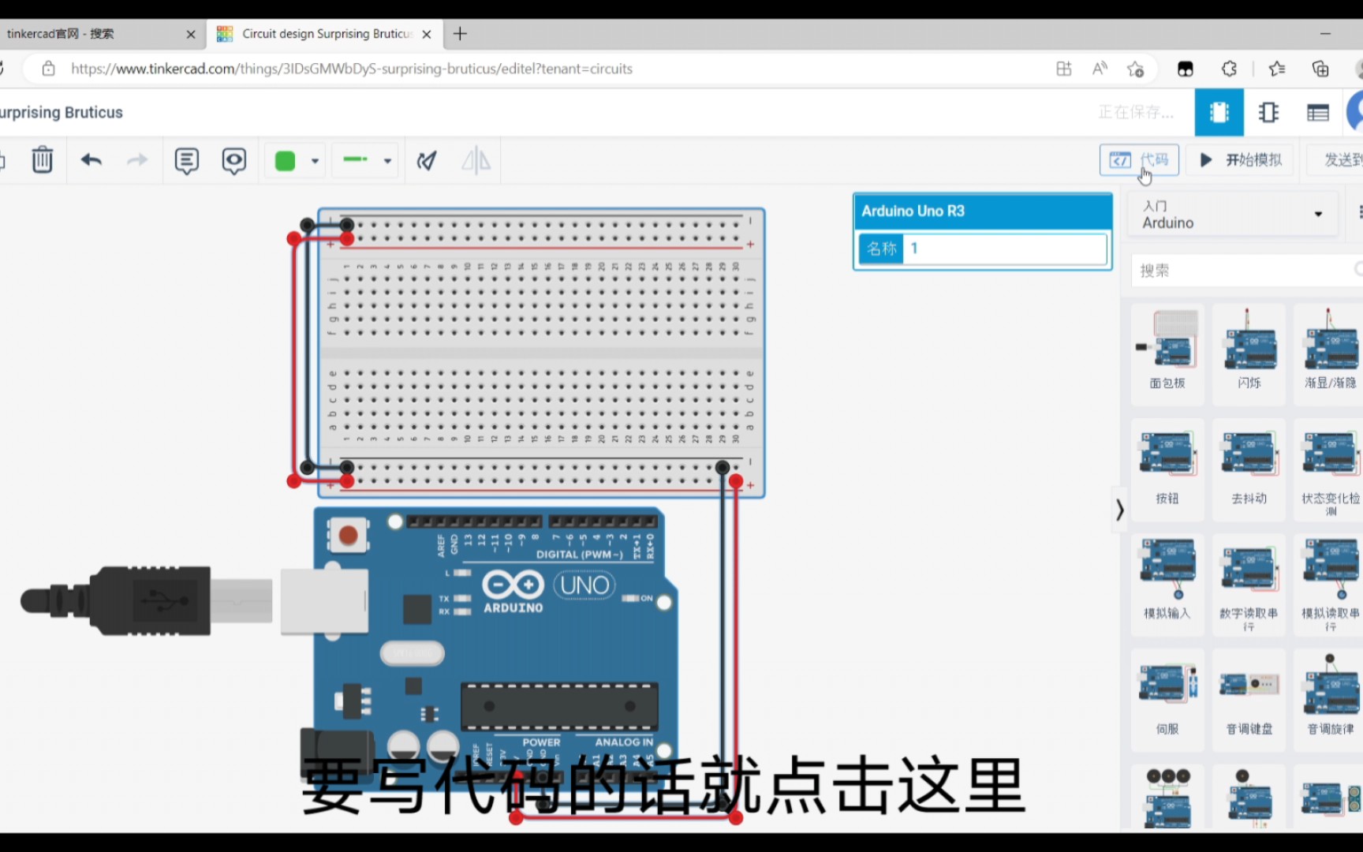
Task: Select the 按钮 button starter
Action: (x=1167, y=469)
